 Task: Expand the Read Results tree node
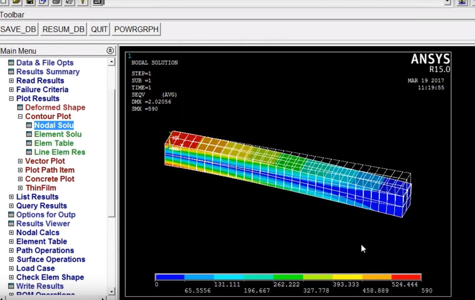[11, 81]
